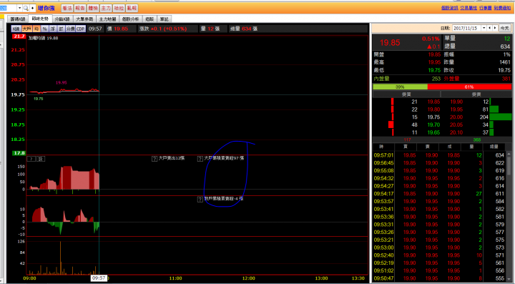Click the date field showing 2017/11/15
The image size is (515, 284).
466,28
